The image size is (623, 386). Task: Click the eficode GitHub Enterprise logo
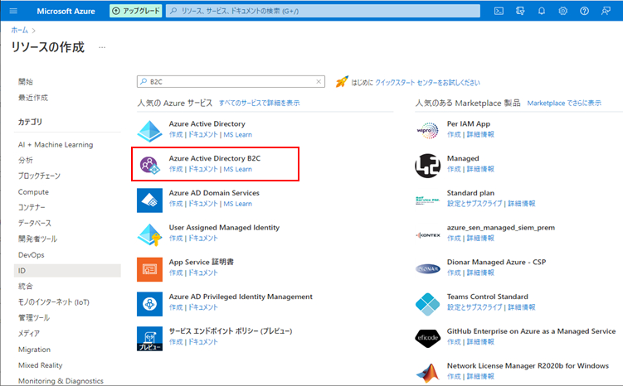coord(427,338)
